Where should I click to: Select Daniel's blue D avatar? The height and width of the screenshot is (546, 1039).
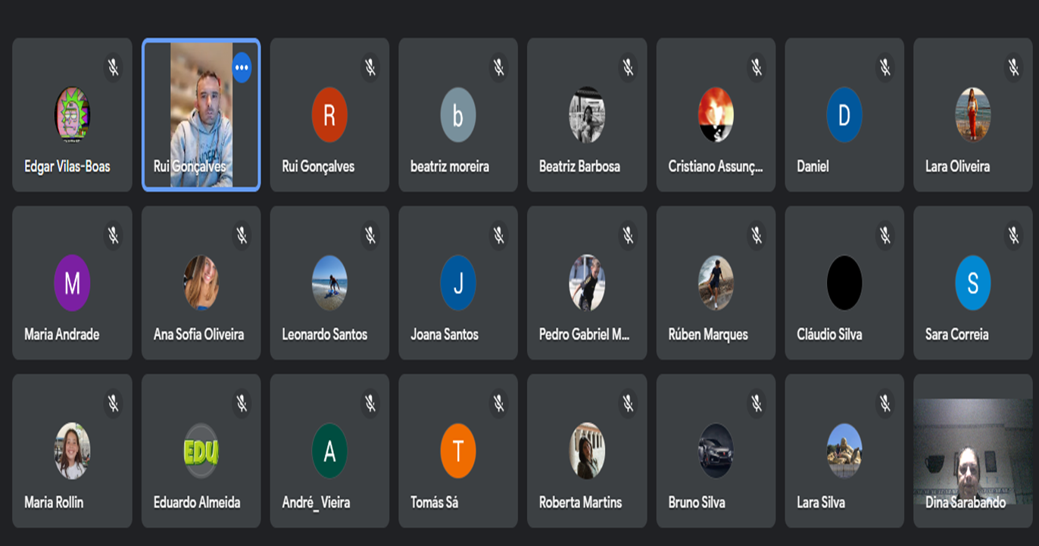click(844, 115)
